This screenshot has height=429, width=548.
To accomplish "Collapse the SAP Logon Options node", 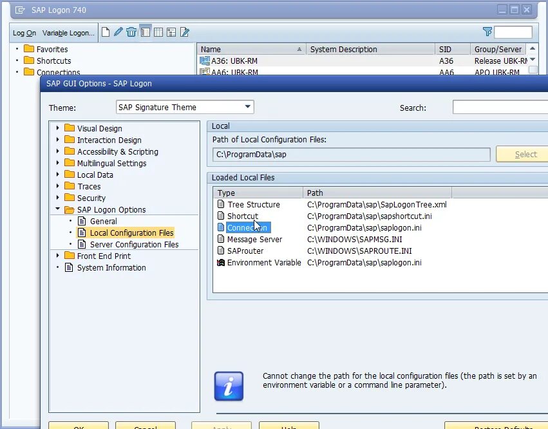I will tap(58, 209).
